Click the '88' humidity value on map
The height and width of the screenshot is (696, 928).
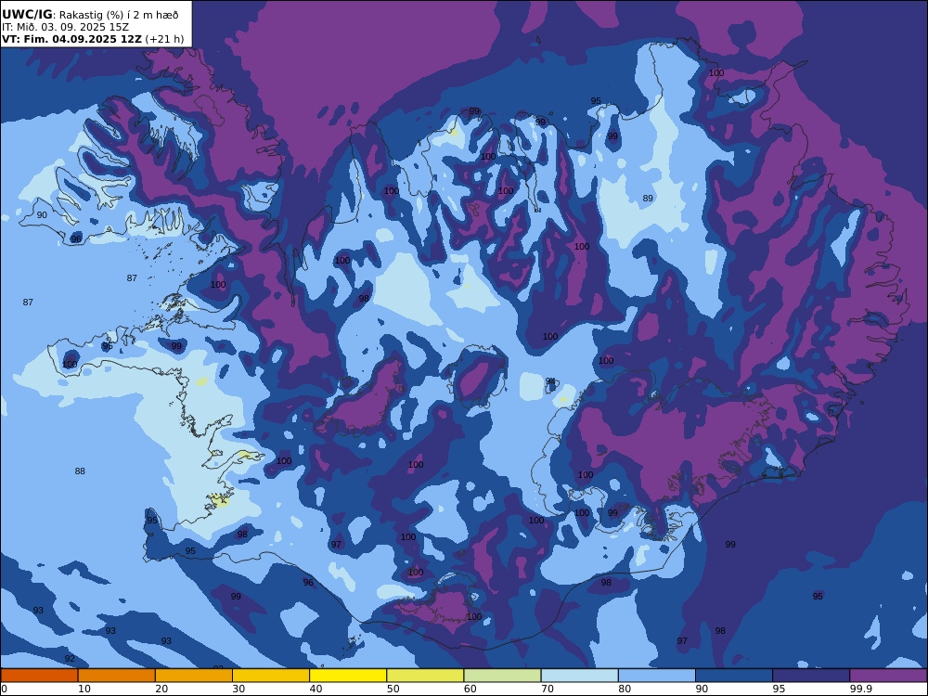(x=80, y=471)
